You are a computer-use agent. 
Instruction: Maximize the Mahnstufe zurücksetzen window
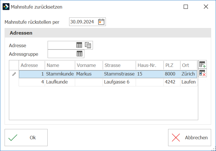[186, 7]
